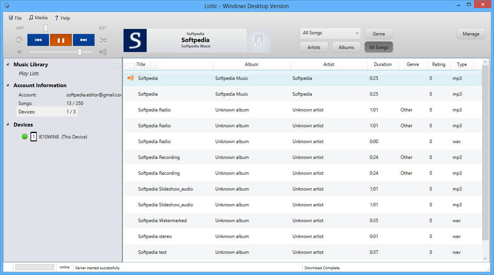Click the Download Complete status text
This screenshot has width=494, height=275.
click(x=322, y=268)
